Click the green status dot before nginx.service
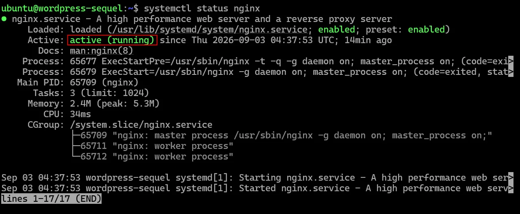The image size is (520, 214). pos(4,19)
